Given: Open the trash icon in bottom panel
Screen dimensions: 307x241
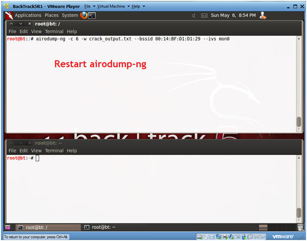Looking at the screenshot, I should pos(300,227).
